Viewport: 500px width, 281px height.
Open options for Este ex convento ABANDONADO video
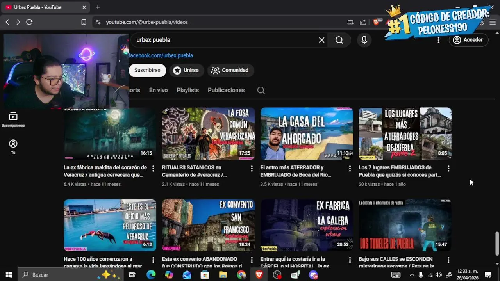[x=252, y=260]
